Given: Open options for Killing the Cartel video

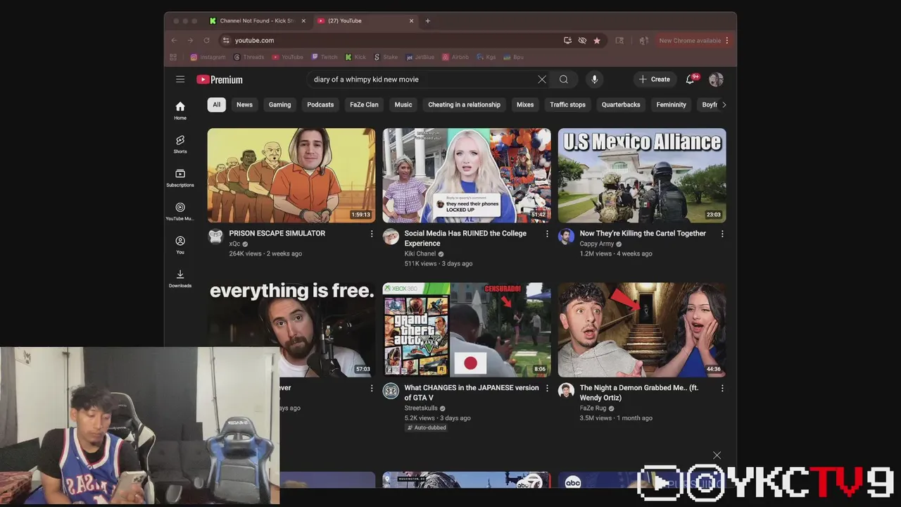Looking at the screenshot, I should click(722, 234).
